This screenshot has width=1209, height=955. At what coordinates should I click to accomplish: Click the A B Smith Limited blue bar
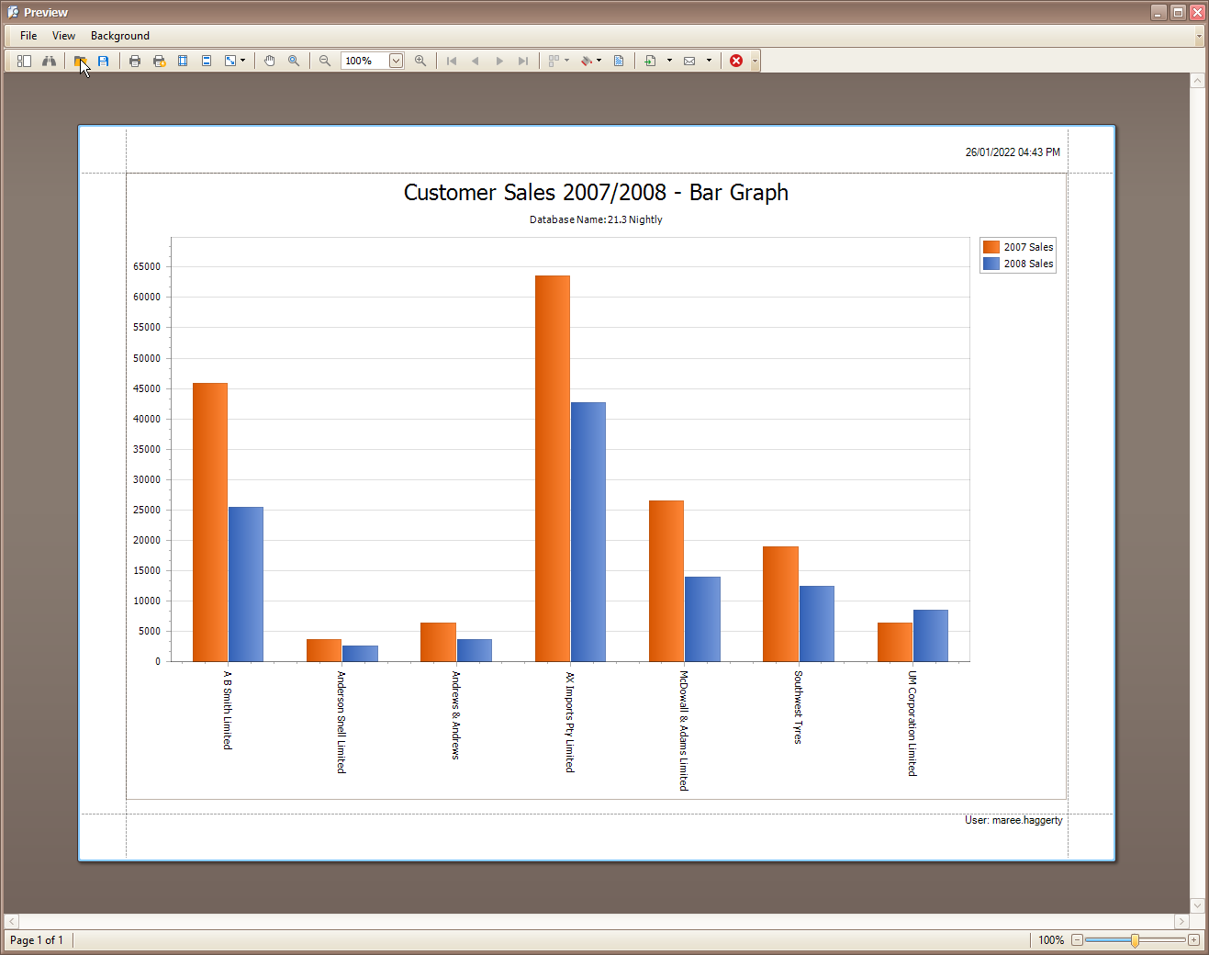pyautogui.click(x=246, y=584)
